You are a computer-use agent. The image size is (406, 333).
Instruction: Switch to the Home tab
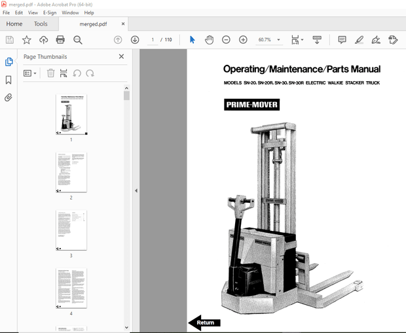click(x=14, y=24)
